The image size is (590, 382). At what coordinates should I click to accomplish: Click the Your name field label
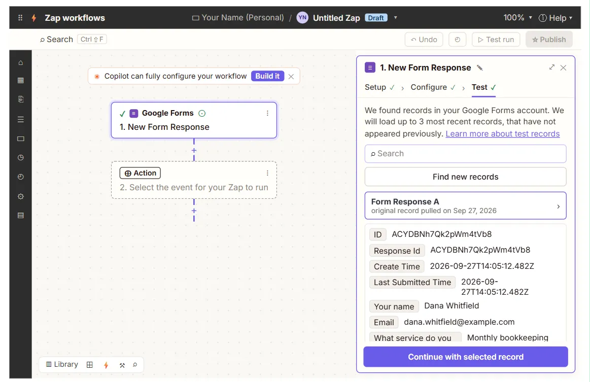click(394, 306)
